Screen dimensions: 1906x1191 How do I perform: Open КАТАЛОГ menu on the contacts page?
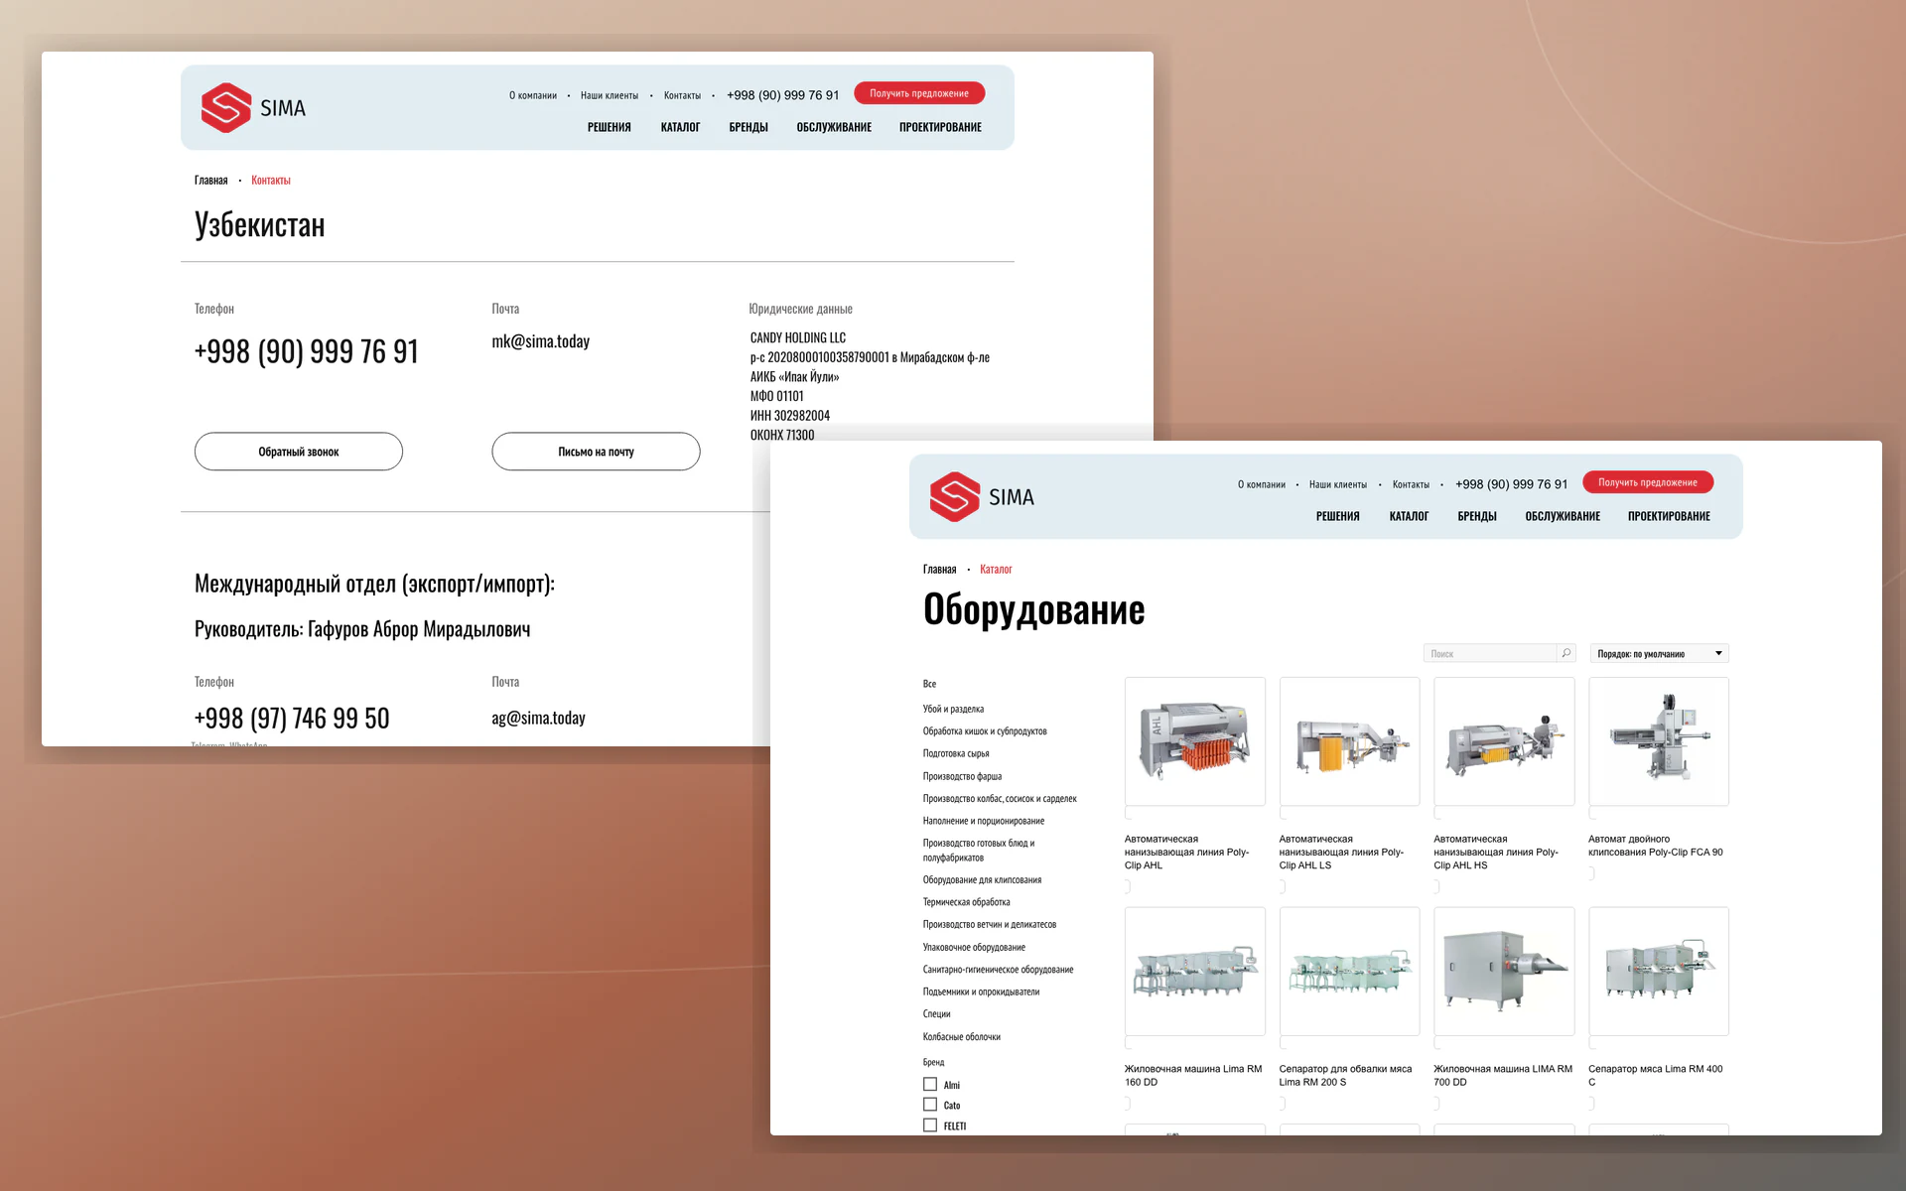click(680, 127)
